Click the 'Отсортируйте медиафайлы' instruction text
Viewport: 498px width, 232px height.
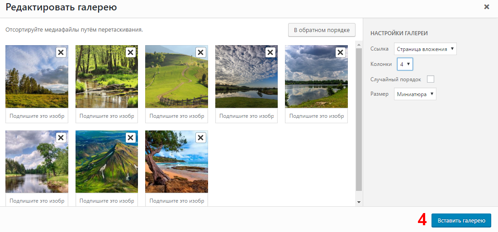point(74,30)
